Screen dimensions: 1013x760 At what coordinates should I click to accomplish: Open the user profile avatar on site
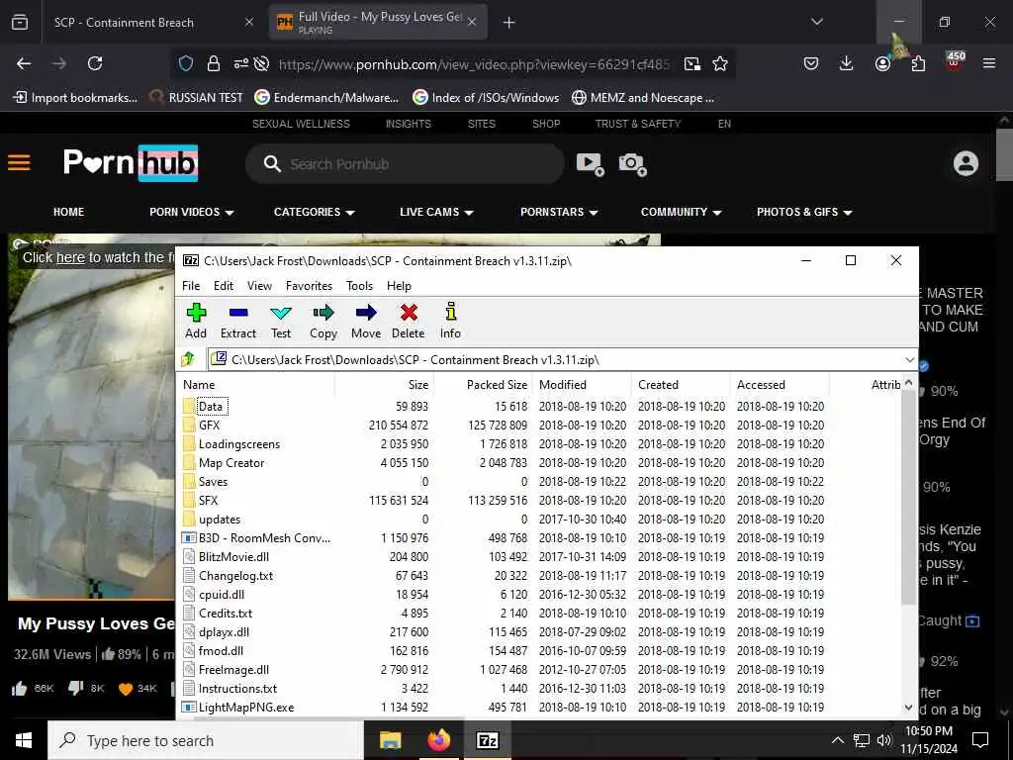point(966,163)
